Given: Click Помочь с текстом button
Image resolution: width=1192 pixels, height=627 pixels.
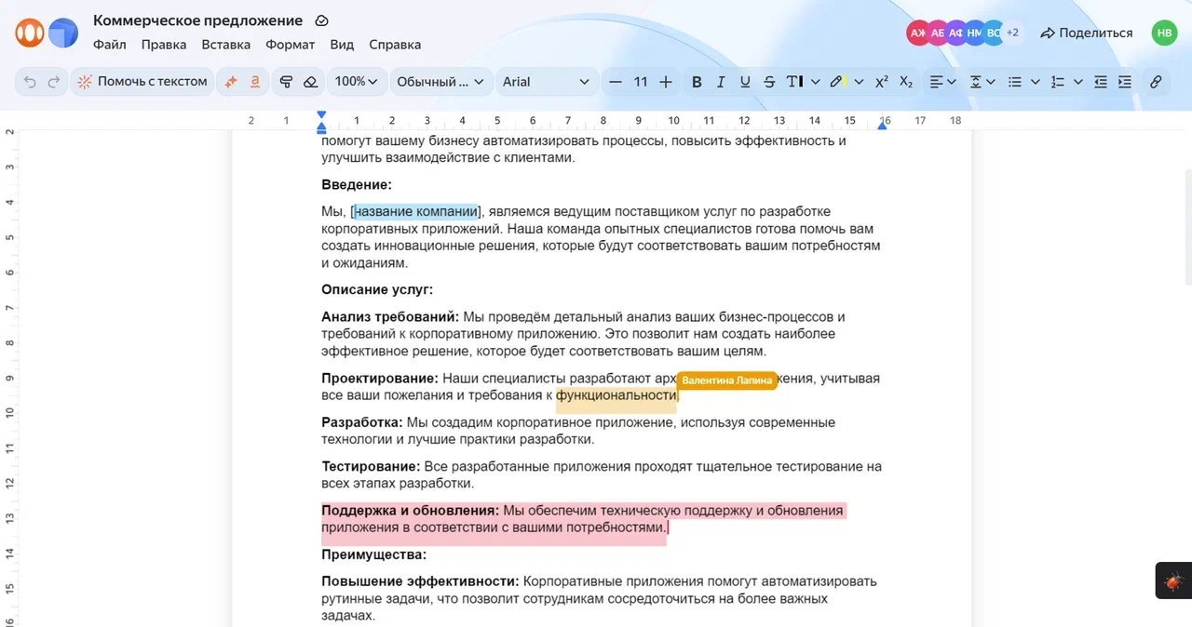Looking at the screenshot, I should [143, 82].
